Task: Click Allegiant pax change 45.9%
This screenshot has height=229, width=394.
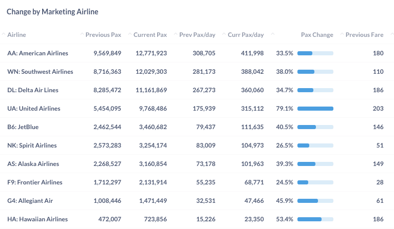Action: tap(285, 201)
